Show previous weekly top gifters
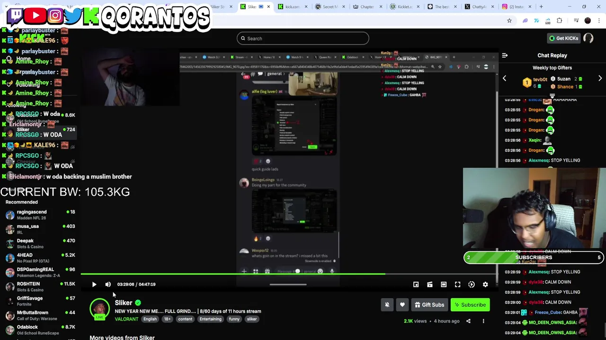Image resolution: width=606 pixels, height=340 pixels. click(x=504, y=78)
